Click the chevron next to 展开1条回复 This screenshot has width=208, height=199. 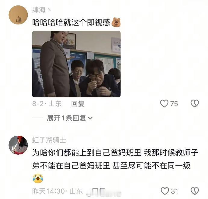(x=90, y=118)
